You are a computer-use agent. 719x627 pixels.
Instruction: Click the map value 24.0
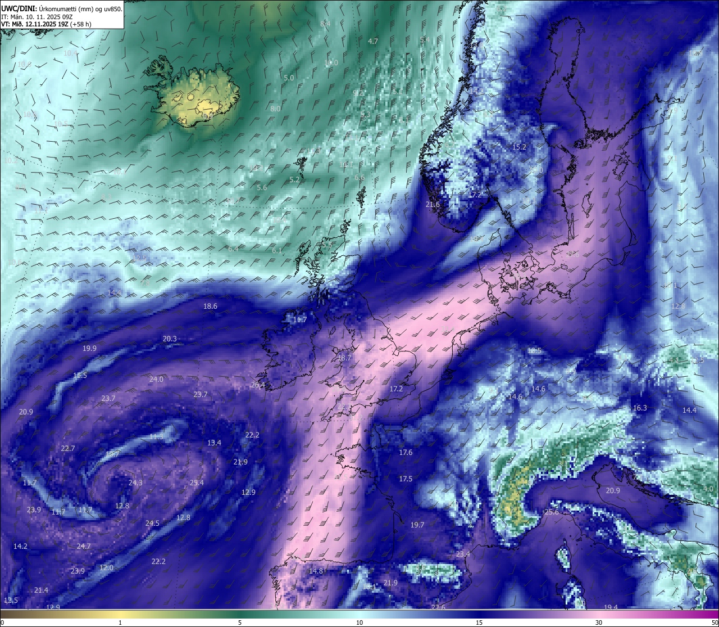pyautogui.click(x=156, y=379)
